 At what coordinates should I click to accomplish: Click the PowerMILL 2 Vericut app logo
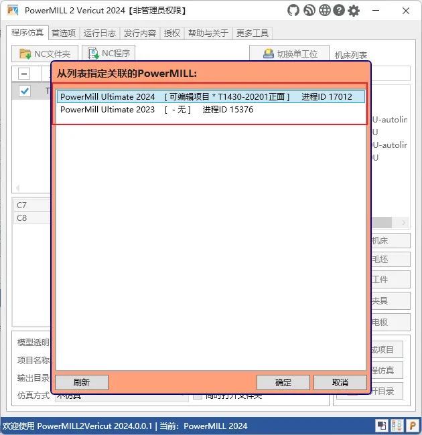tap(13, 11)
